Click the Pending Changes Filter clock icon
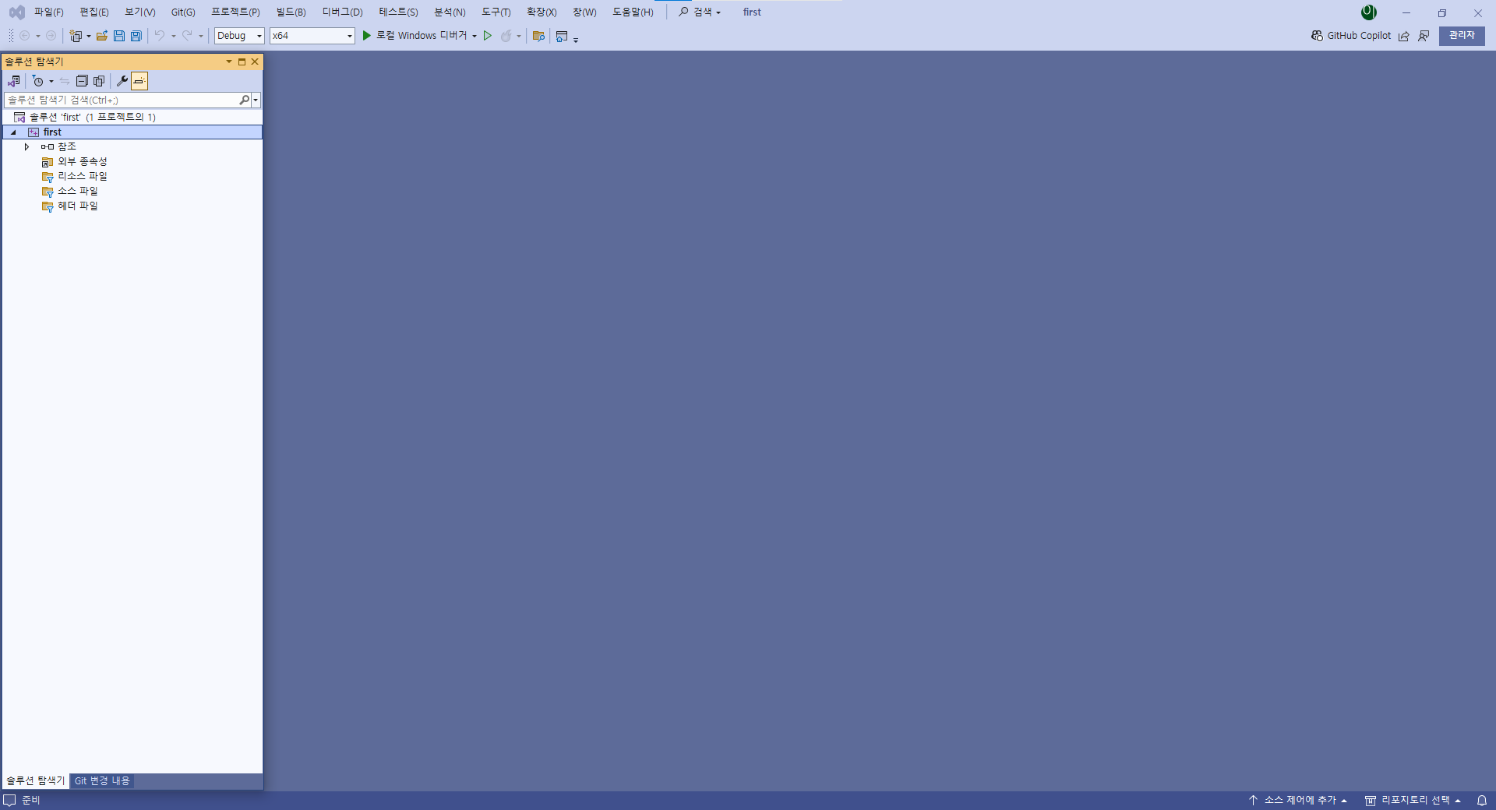The height and width of the screenshot is (810, 1496). [37, 81]
